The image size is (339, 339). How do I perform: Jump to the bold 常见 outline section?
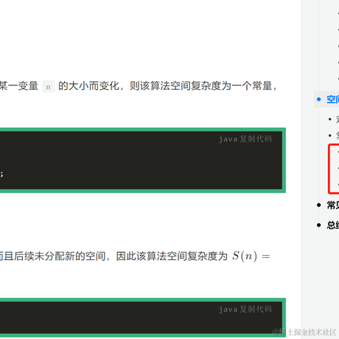[x=332, y=205]
